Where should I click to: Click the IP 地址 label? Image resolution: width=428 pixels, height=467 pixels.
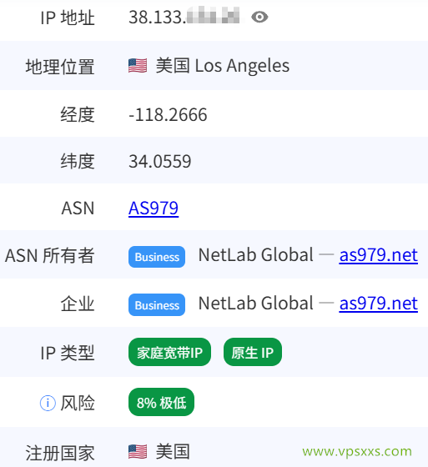68,18
